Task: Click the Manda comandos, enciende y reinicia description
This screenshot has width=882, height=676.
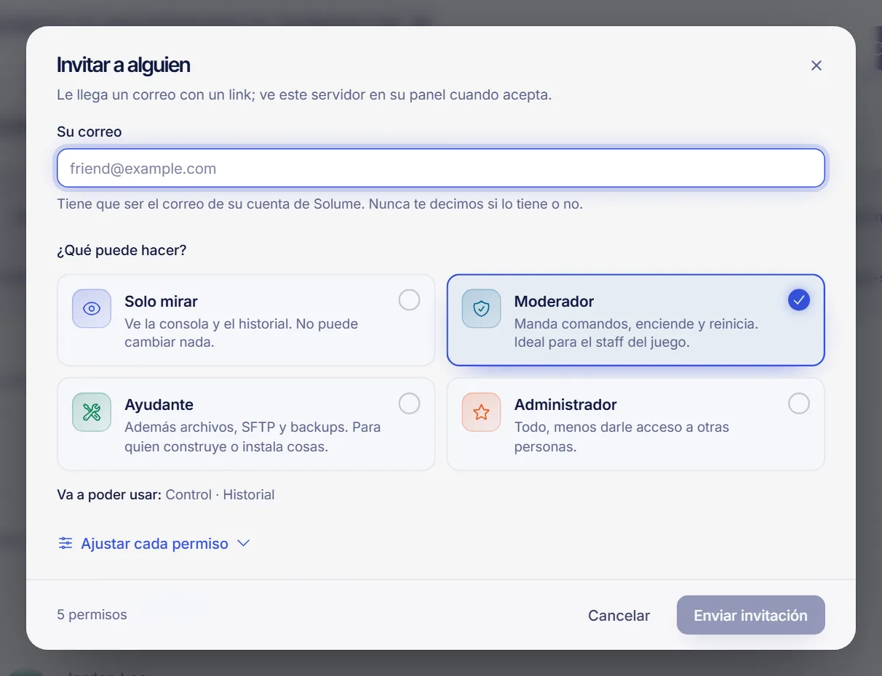Action: coord(636,333)
